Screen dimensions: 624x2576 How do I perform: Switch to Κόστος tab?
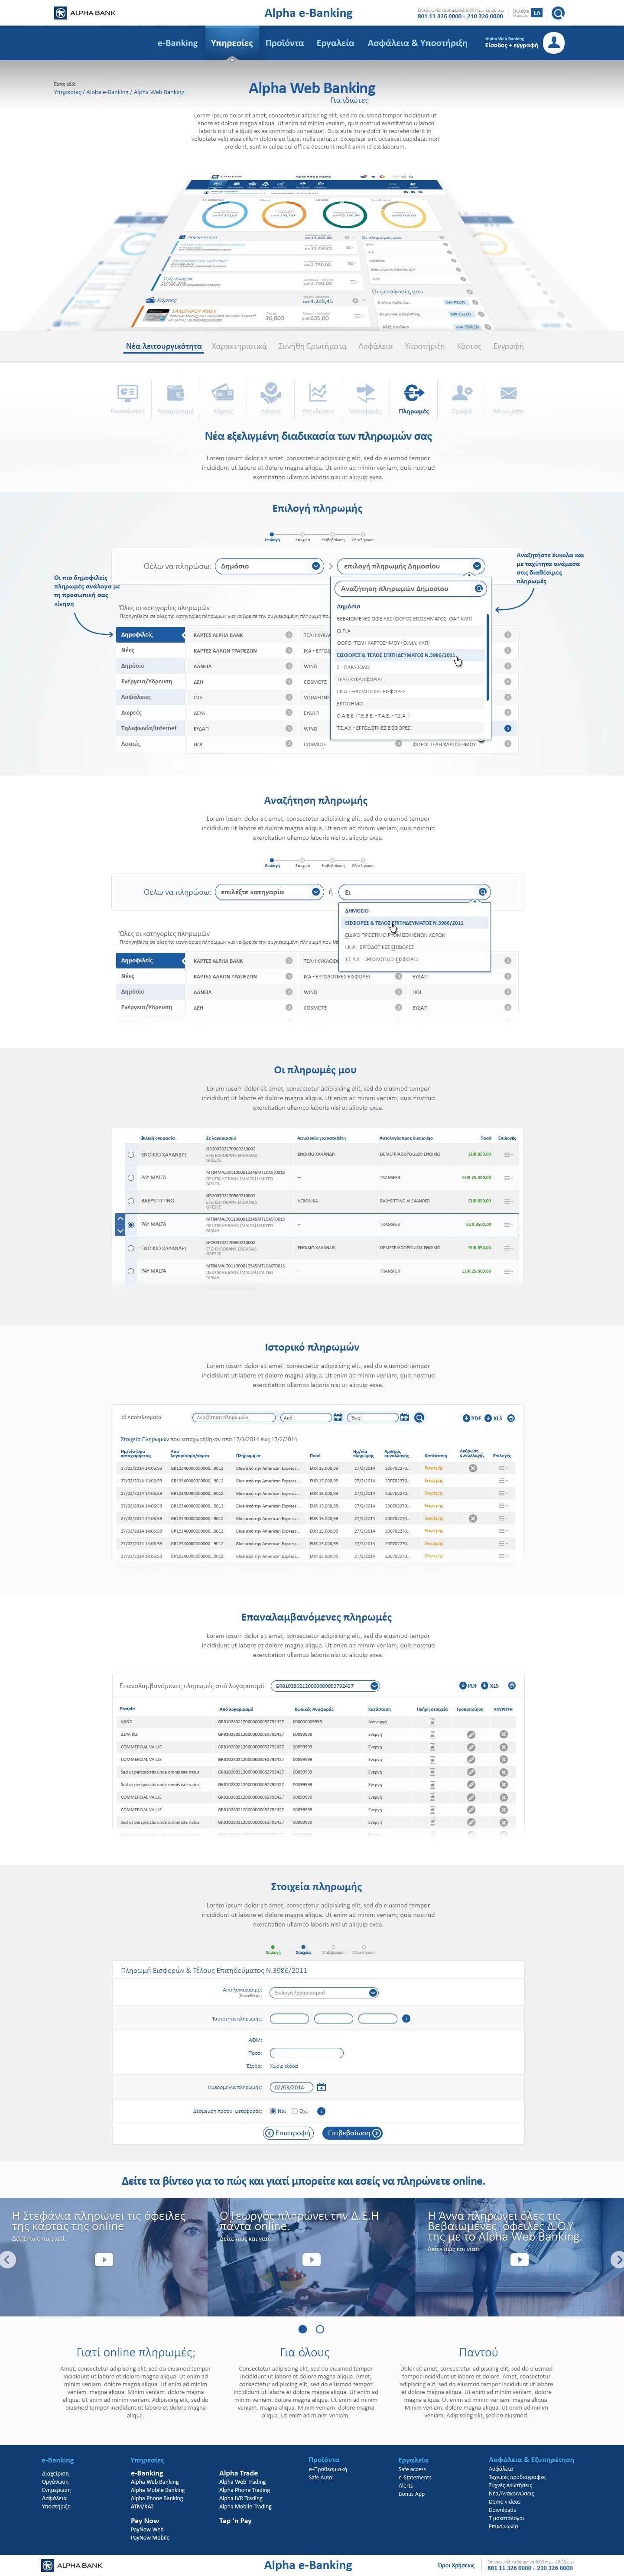(469, 346)
